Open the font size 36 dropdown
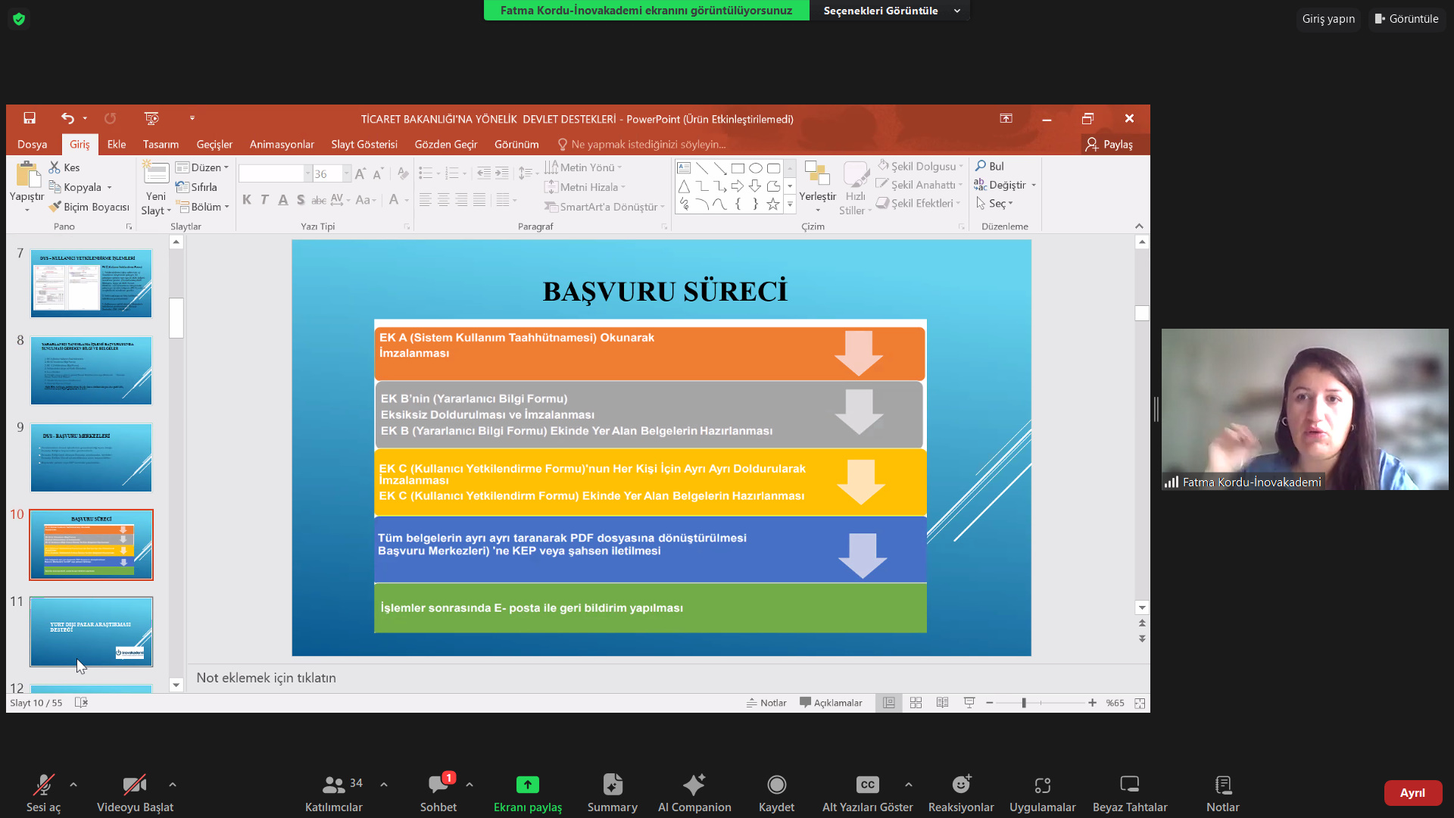Image resolution: width=1454 pixels, height=818 pixels. (347, 174)
